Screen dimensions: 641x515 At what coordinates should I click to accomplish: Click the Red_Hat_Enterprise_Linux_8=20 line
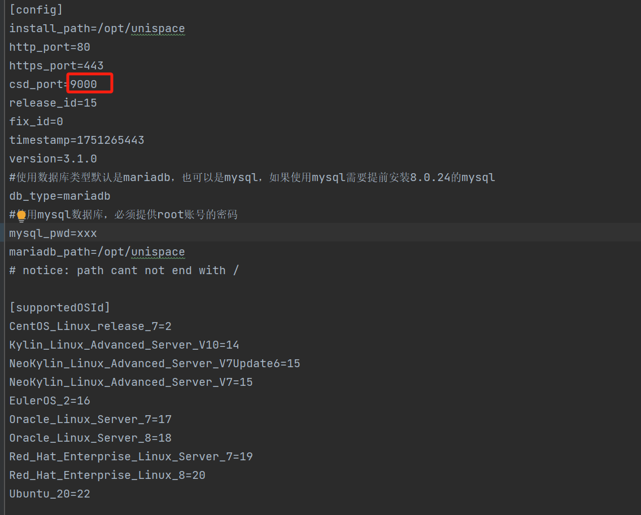[x=107, y=475]
